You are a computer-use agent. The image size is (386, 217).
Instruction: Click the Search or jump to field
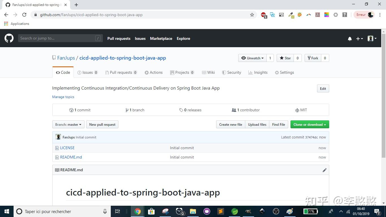pyautogui.click(x=60, y=38)
